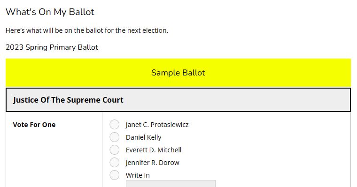Click the next election description sentence

(87, 30)
